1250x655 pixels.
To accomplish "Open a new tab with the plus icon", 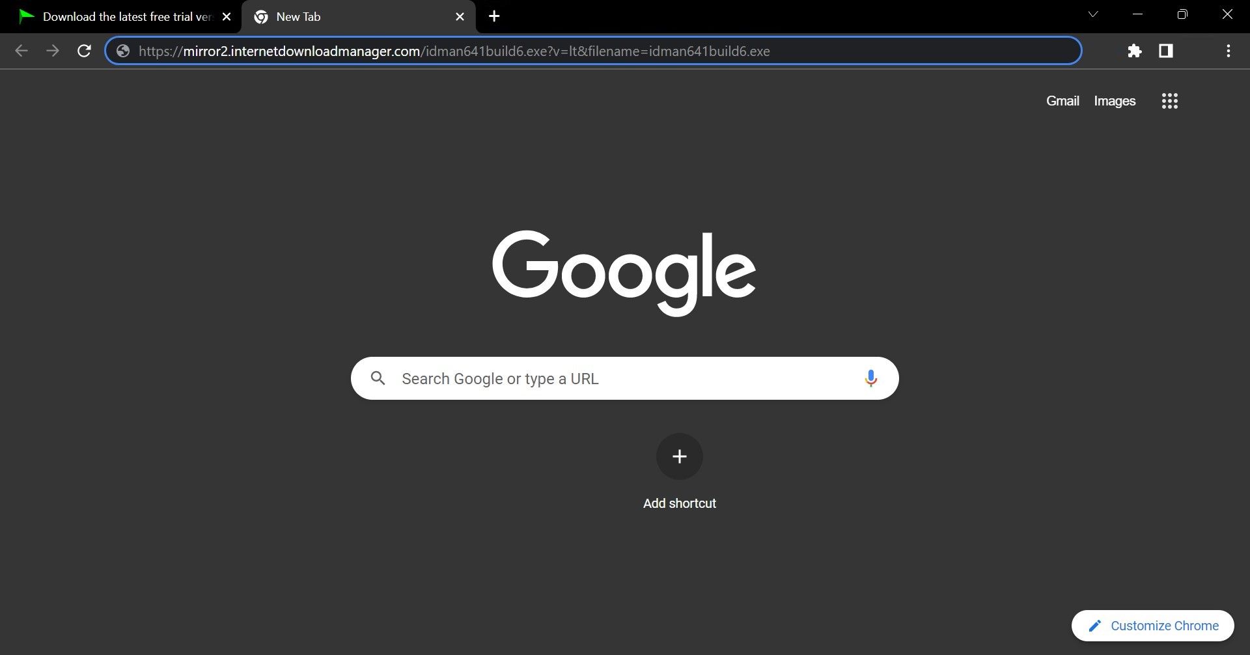I will coord(493,16).
